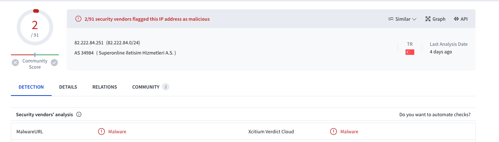Expand the Similar dropdown chevron

[x=414, y=19]
